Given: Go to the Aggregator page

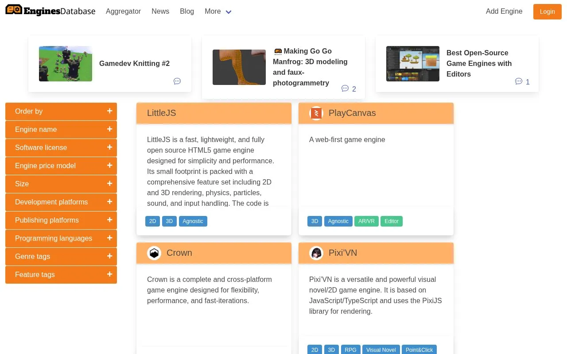Looking at the screenshot, I should [x=123, y=12].
